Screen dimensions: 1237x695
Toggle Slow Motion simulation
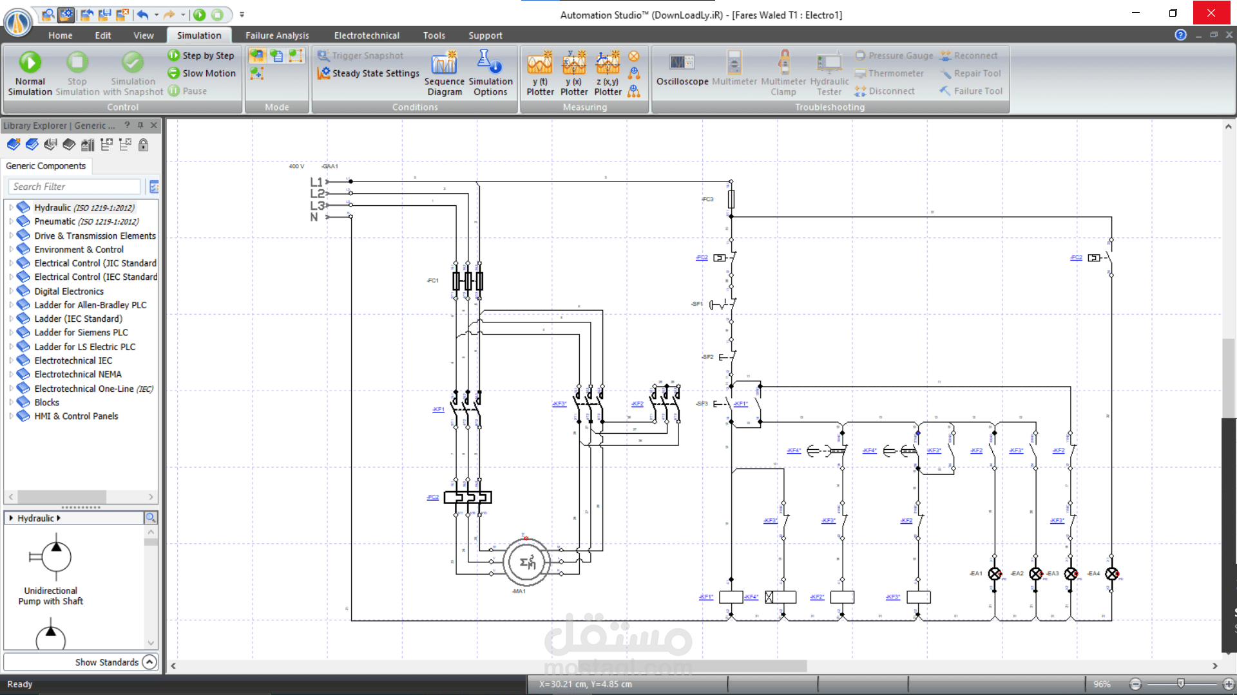click(x=202, y=73)
